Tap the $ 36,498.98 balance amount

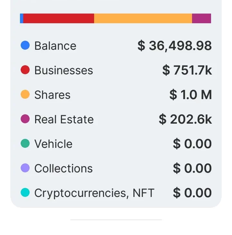(174, 46)
